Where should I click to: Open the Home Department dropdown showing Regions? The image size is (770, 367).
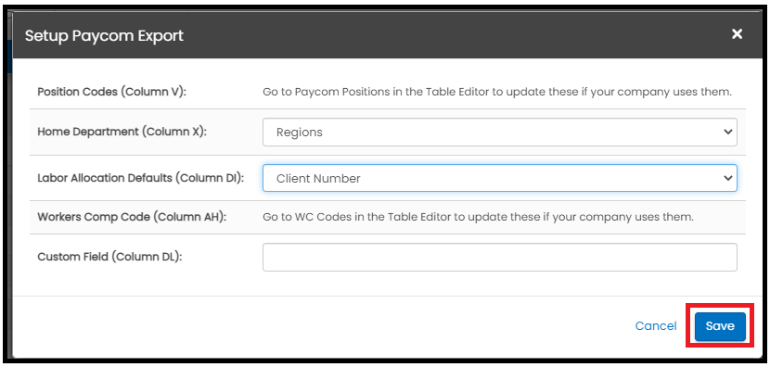point(499,132)
